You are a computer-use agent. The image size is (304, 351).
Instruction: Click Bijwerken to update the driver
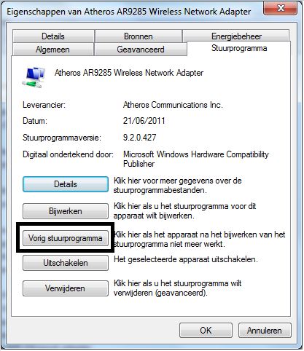(x=66, y=211)
